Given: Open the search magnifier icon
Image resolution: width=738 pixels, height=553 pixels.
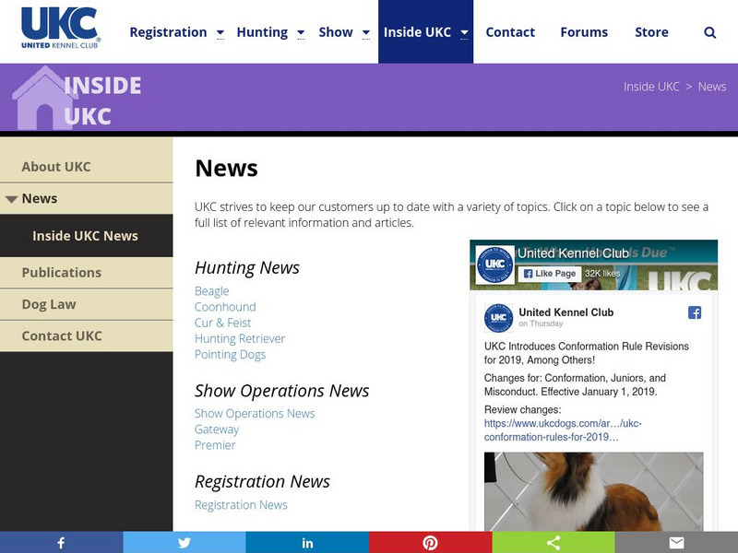Looking at the screenshot, I should 709,32.
